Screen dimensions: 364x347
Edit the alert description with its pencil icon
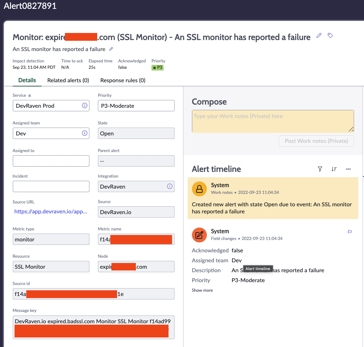coord(111,49)
